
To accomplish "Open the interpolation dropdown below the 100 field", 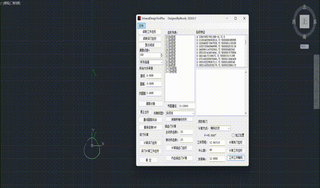I will tap(151, 62).
